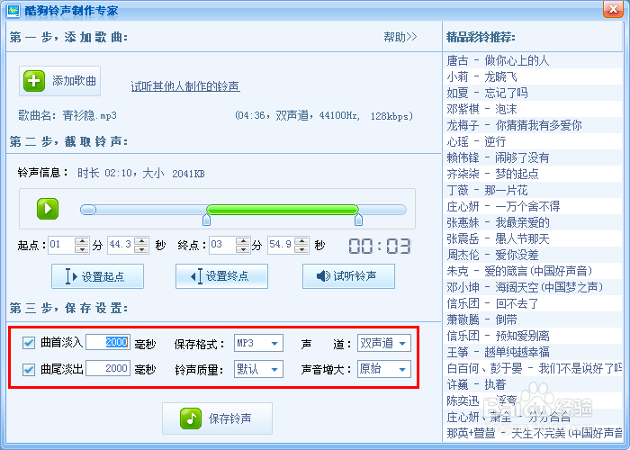
Task: Select 丁薇 - 那一片花
Action: point(533,190)
